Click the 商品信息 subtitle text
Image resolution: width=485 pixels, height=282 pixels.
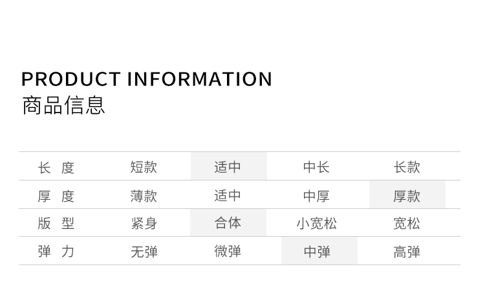63,105
